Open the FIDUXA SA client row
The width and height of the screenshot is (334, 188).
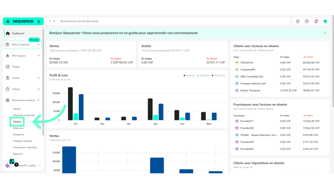click(280, 63)
